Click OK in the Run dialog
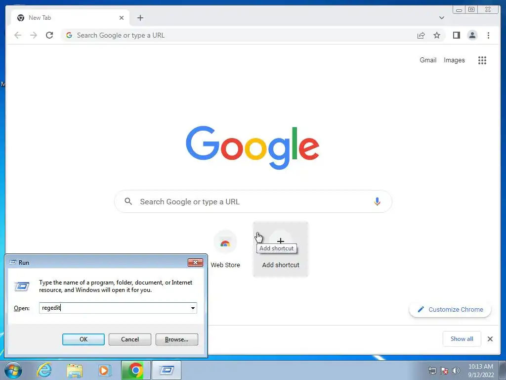Screen dimensions: 506x380 point(83,339)
